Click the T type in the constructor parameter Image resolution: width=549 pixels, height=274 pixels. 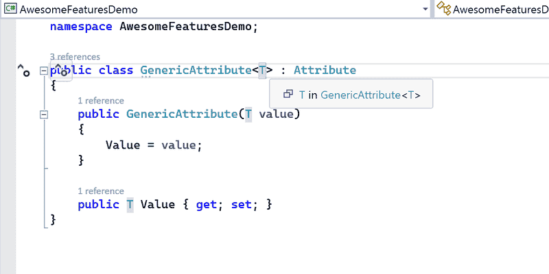point(248,114)
